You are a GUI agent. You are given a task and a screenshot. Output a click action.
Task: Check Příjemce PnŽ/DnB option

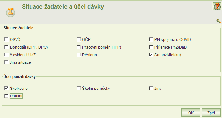click(x=151, y=47)
